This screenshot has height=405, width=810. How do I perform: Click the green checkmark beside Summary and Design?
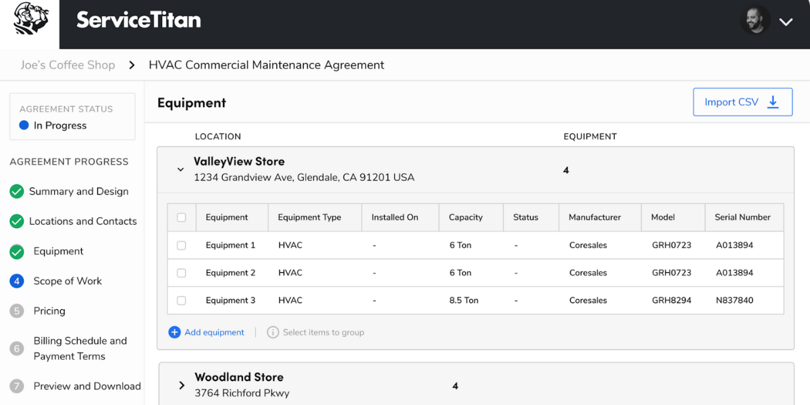coord(16,192)
